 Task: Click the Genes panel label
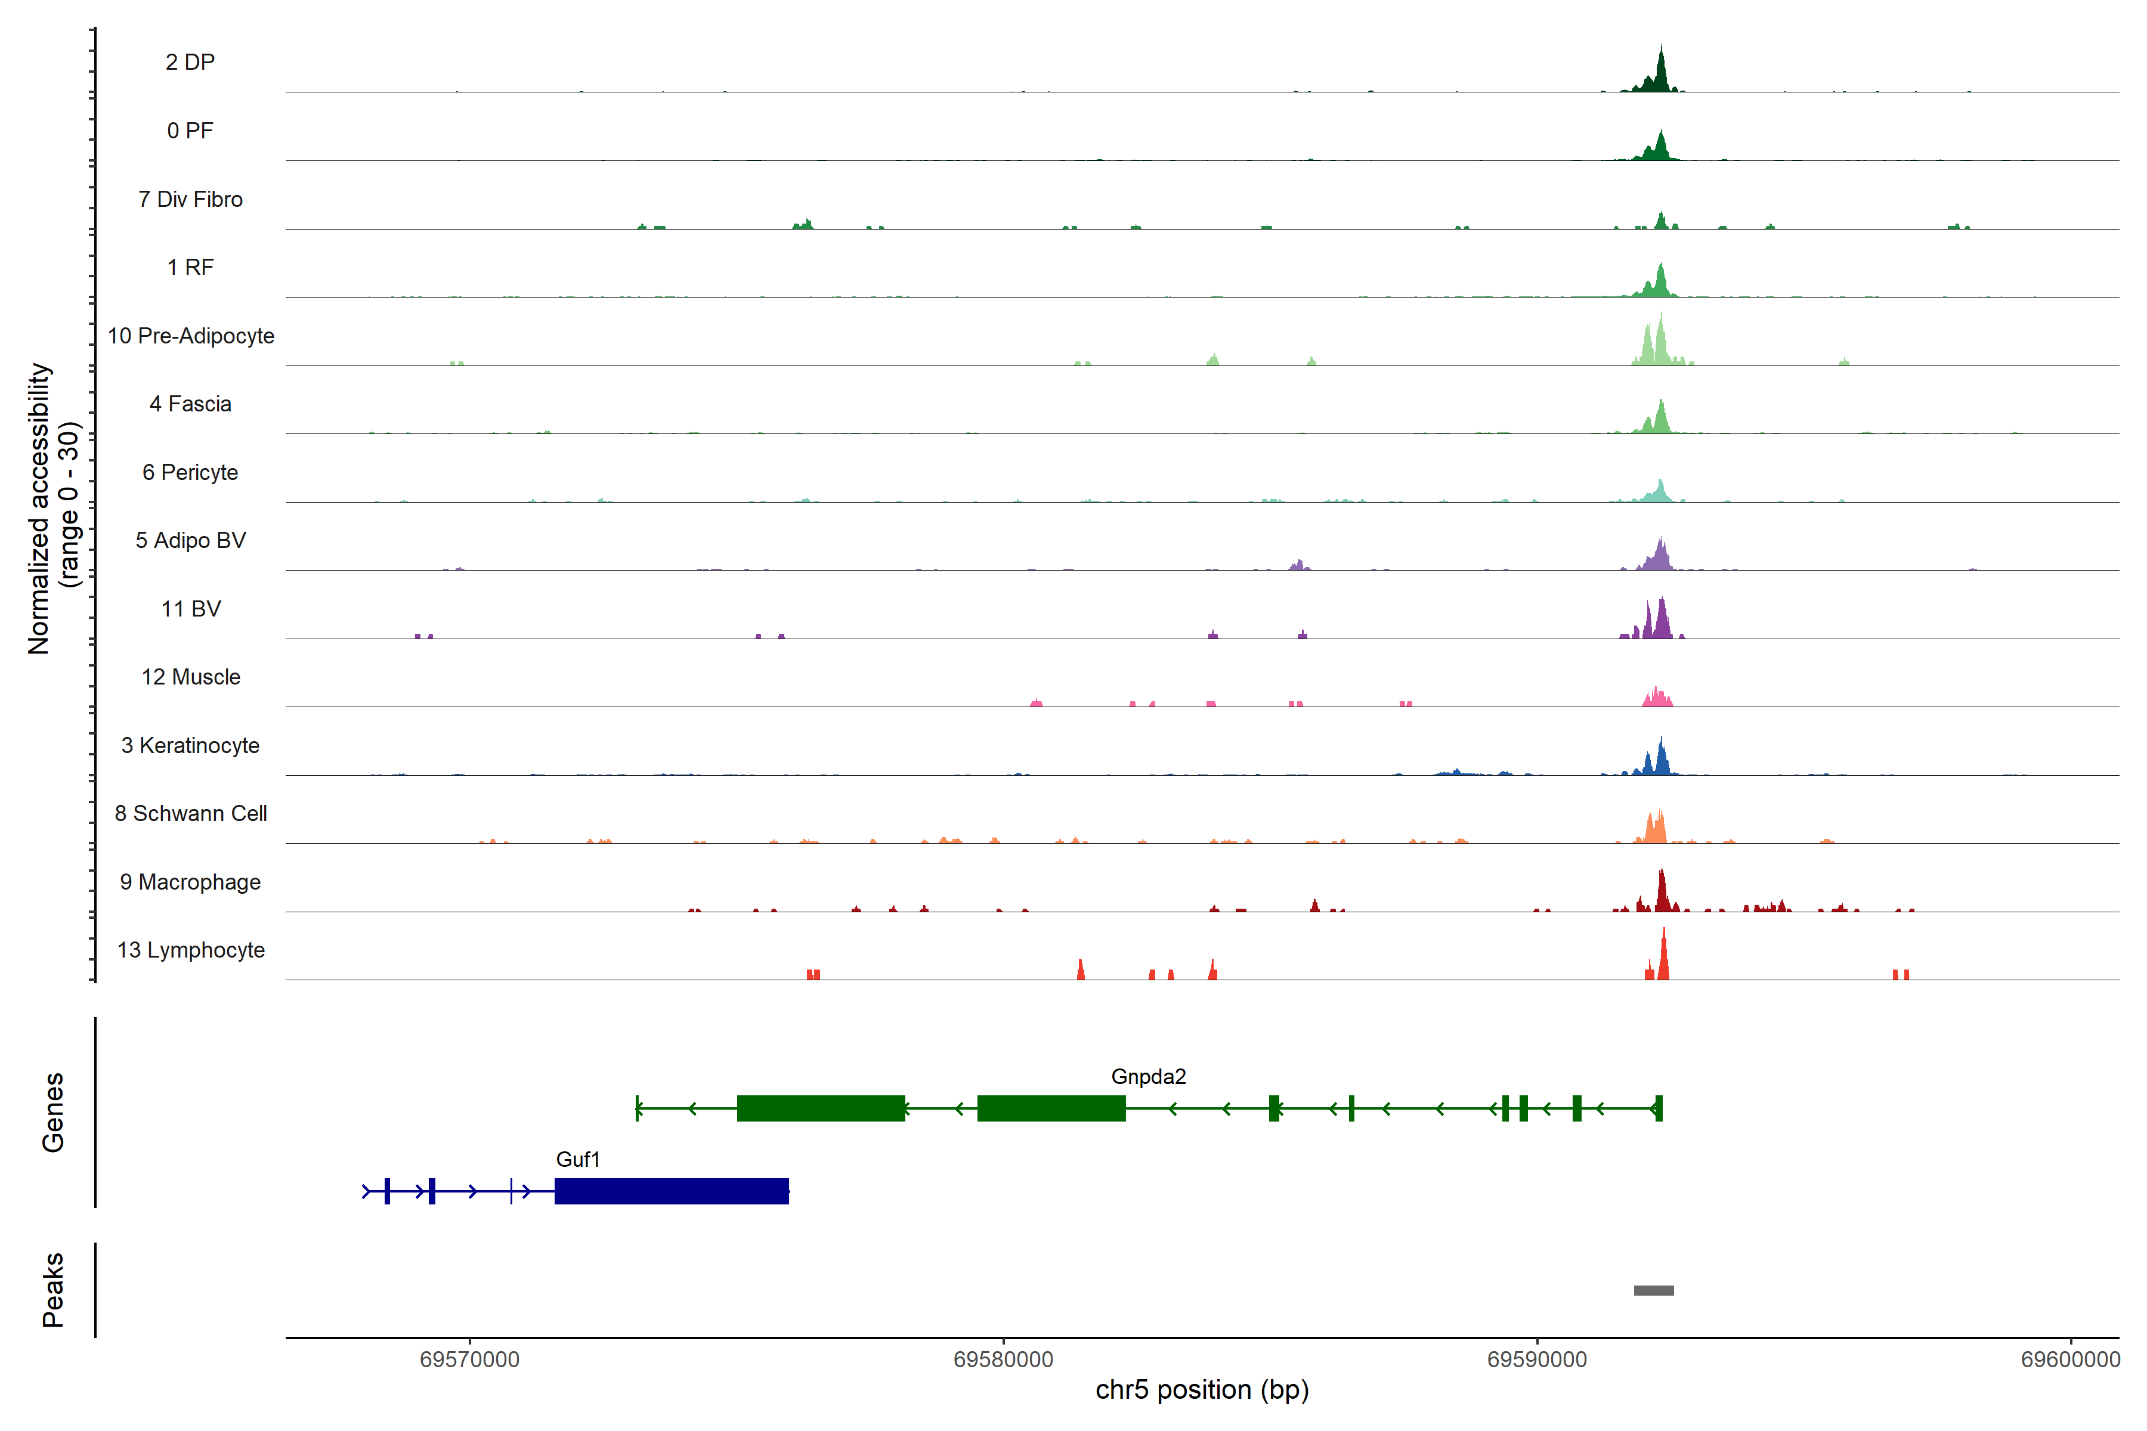click(53, 1111)
